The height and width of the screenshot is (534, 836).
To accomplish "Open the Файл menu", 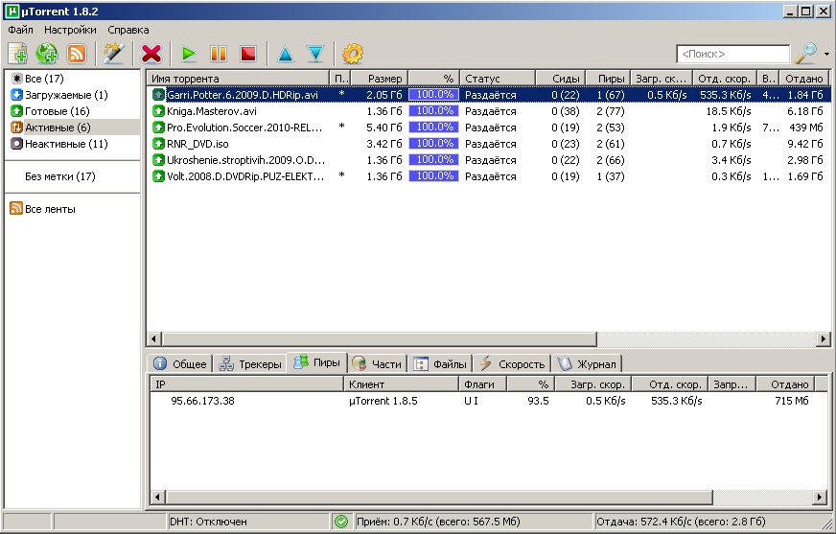I will click(20, 30).
